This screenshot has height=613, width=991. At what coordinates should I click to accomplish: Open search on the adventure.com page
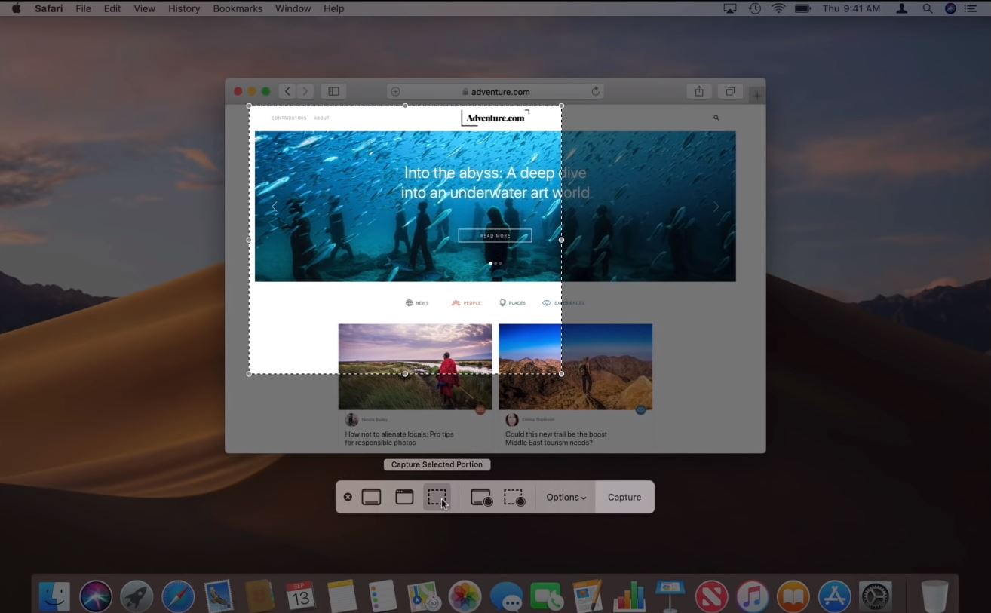pyautogui.click(x=716, y=118)
